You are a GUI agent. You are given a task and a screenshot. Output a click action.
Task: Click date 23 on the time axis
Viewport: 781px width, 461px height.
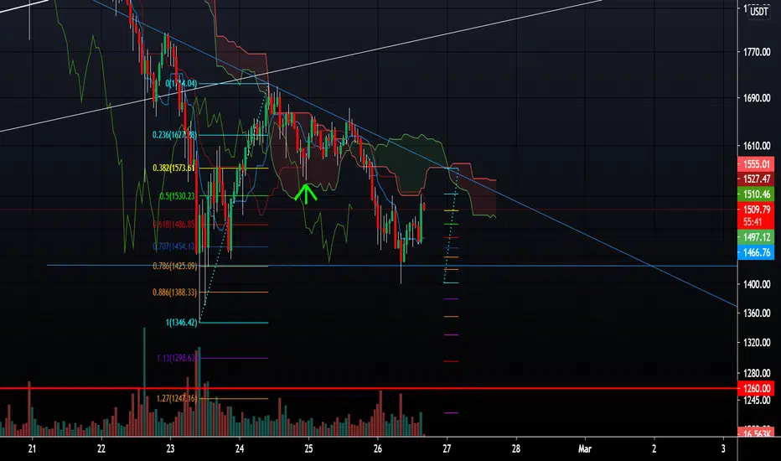click(x=170, y=449)
